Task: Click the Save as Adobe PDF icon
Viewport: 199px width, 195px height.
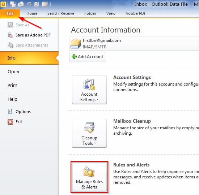Action: (10, 35)
